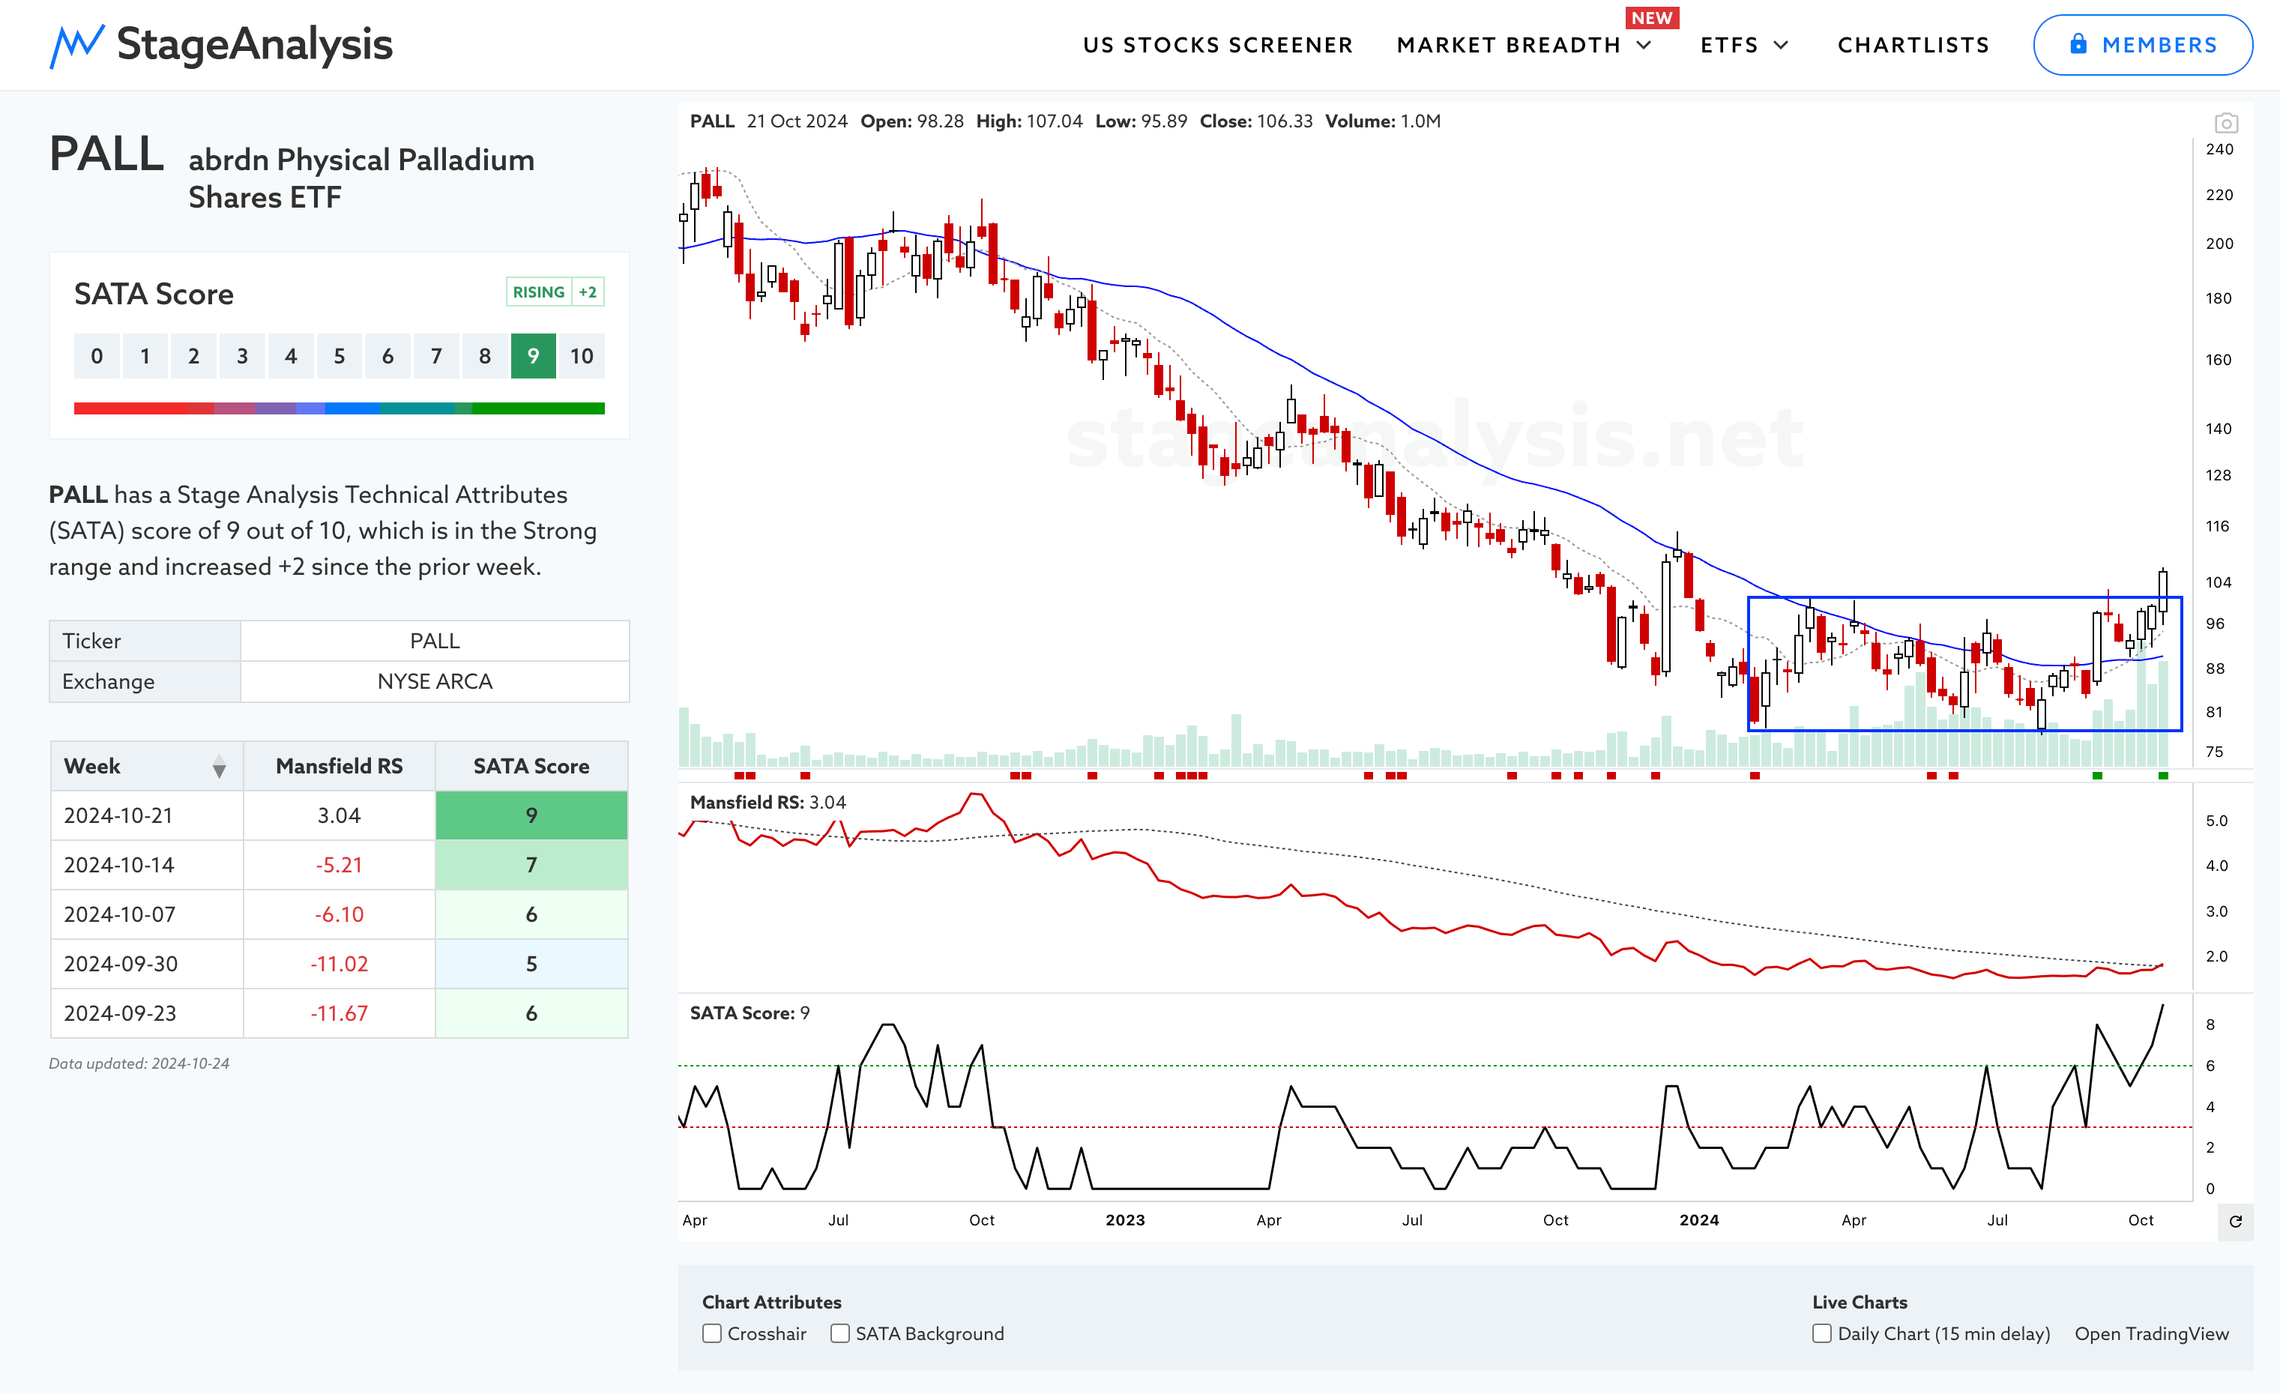Image resolution: width=2280 pixels, height=1394 pixels.
Task: Click Mansfield RS value -11.67
Action: [x=339, y=1013]
